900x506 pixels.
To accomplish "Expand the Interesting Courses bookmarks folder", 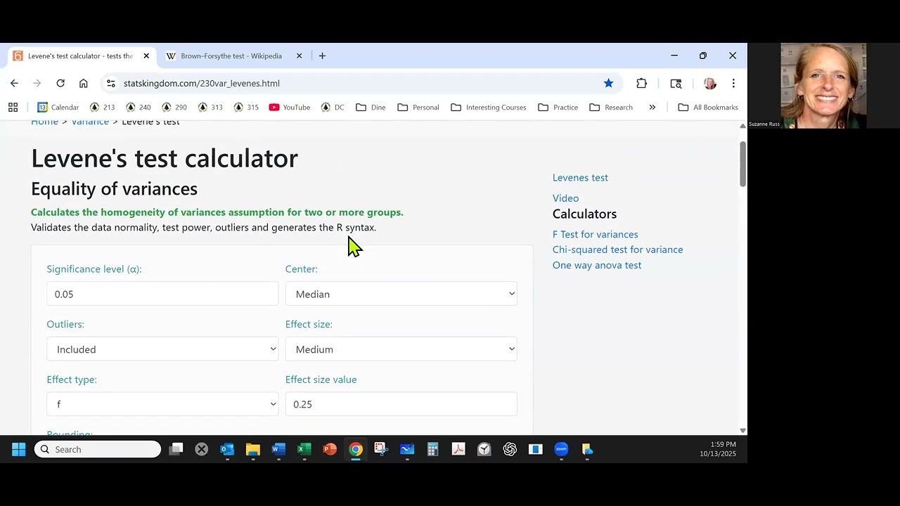I will point(489,108).
